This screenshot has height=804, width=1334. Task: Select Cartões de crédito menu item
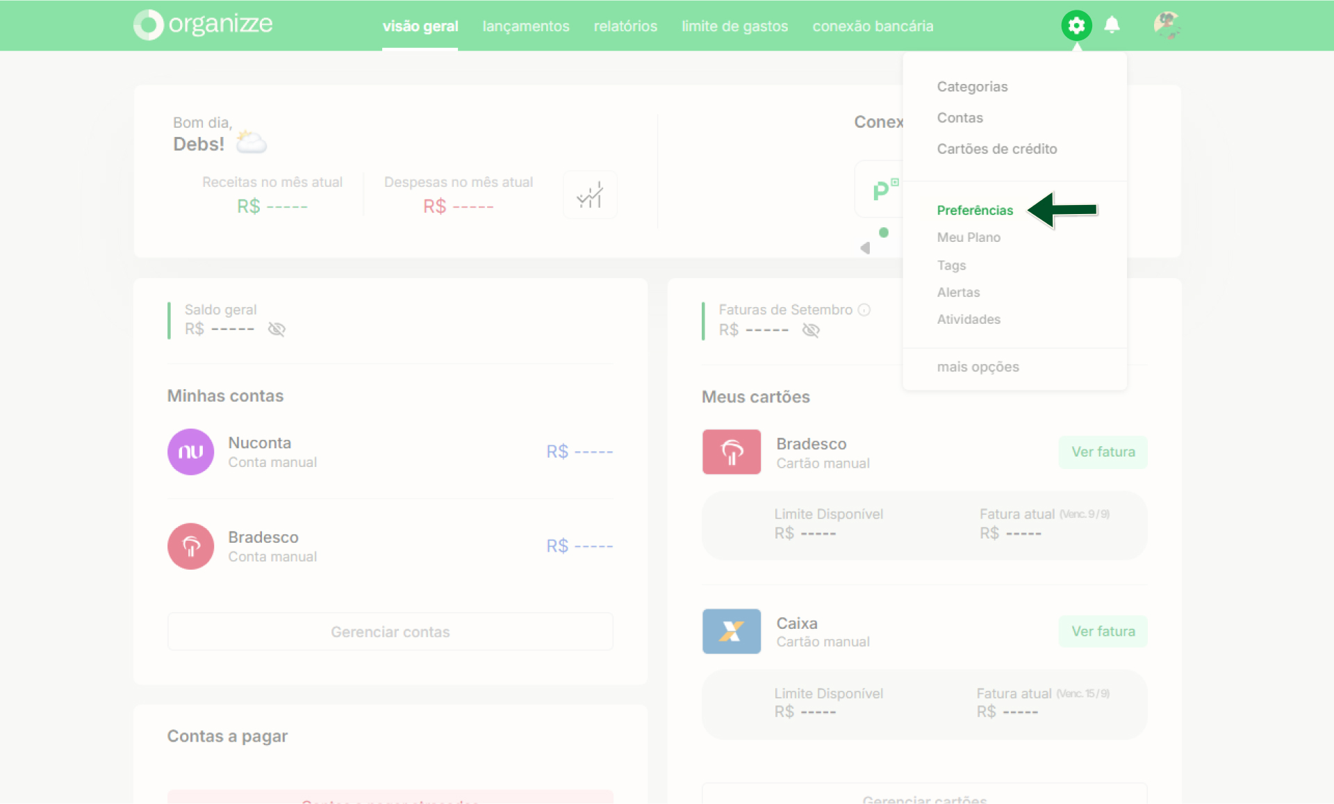[997, 149]
